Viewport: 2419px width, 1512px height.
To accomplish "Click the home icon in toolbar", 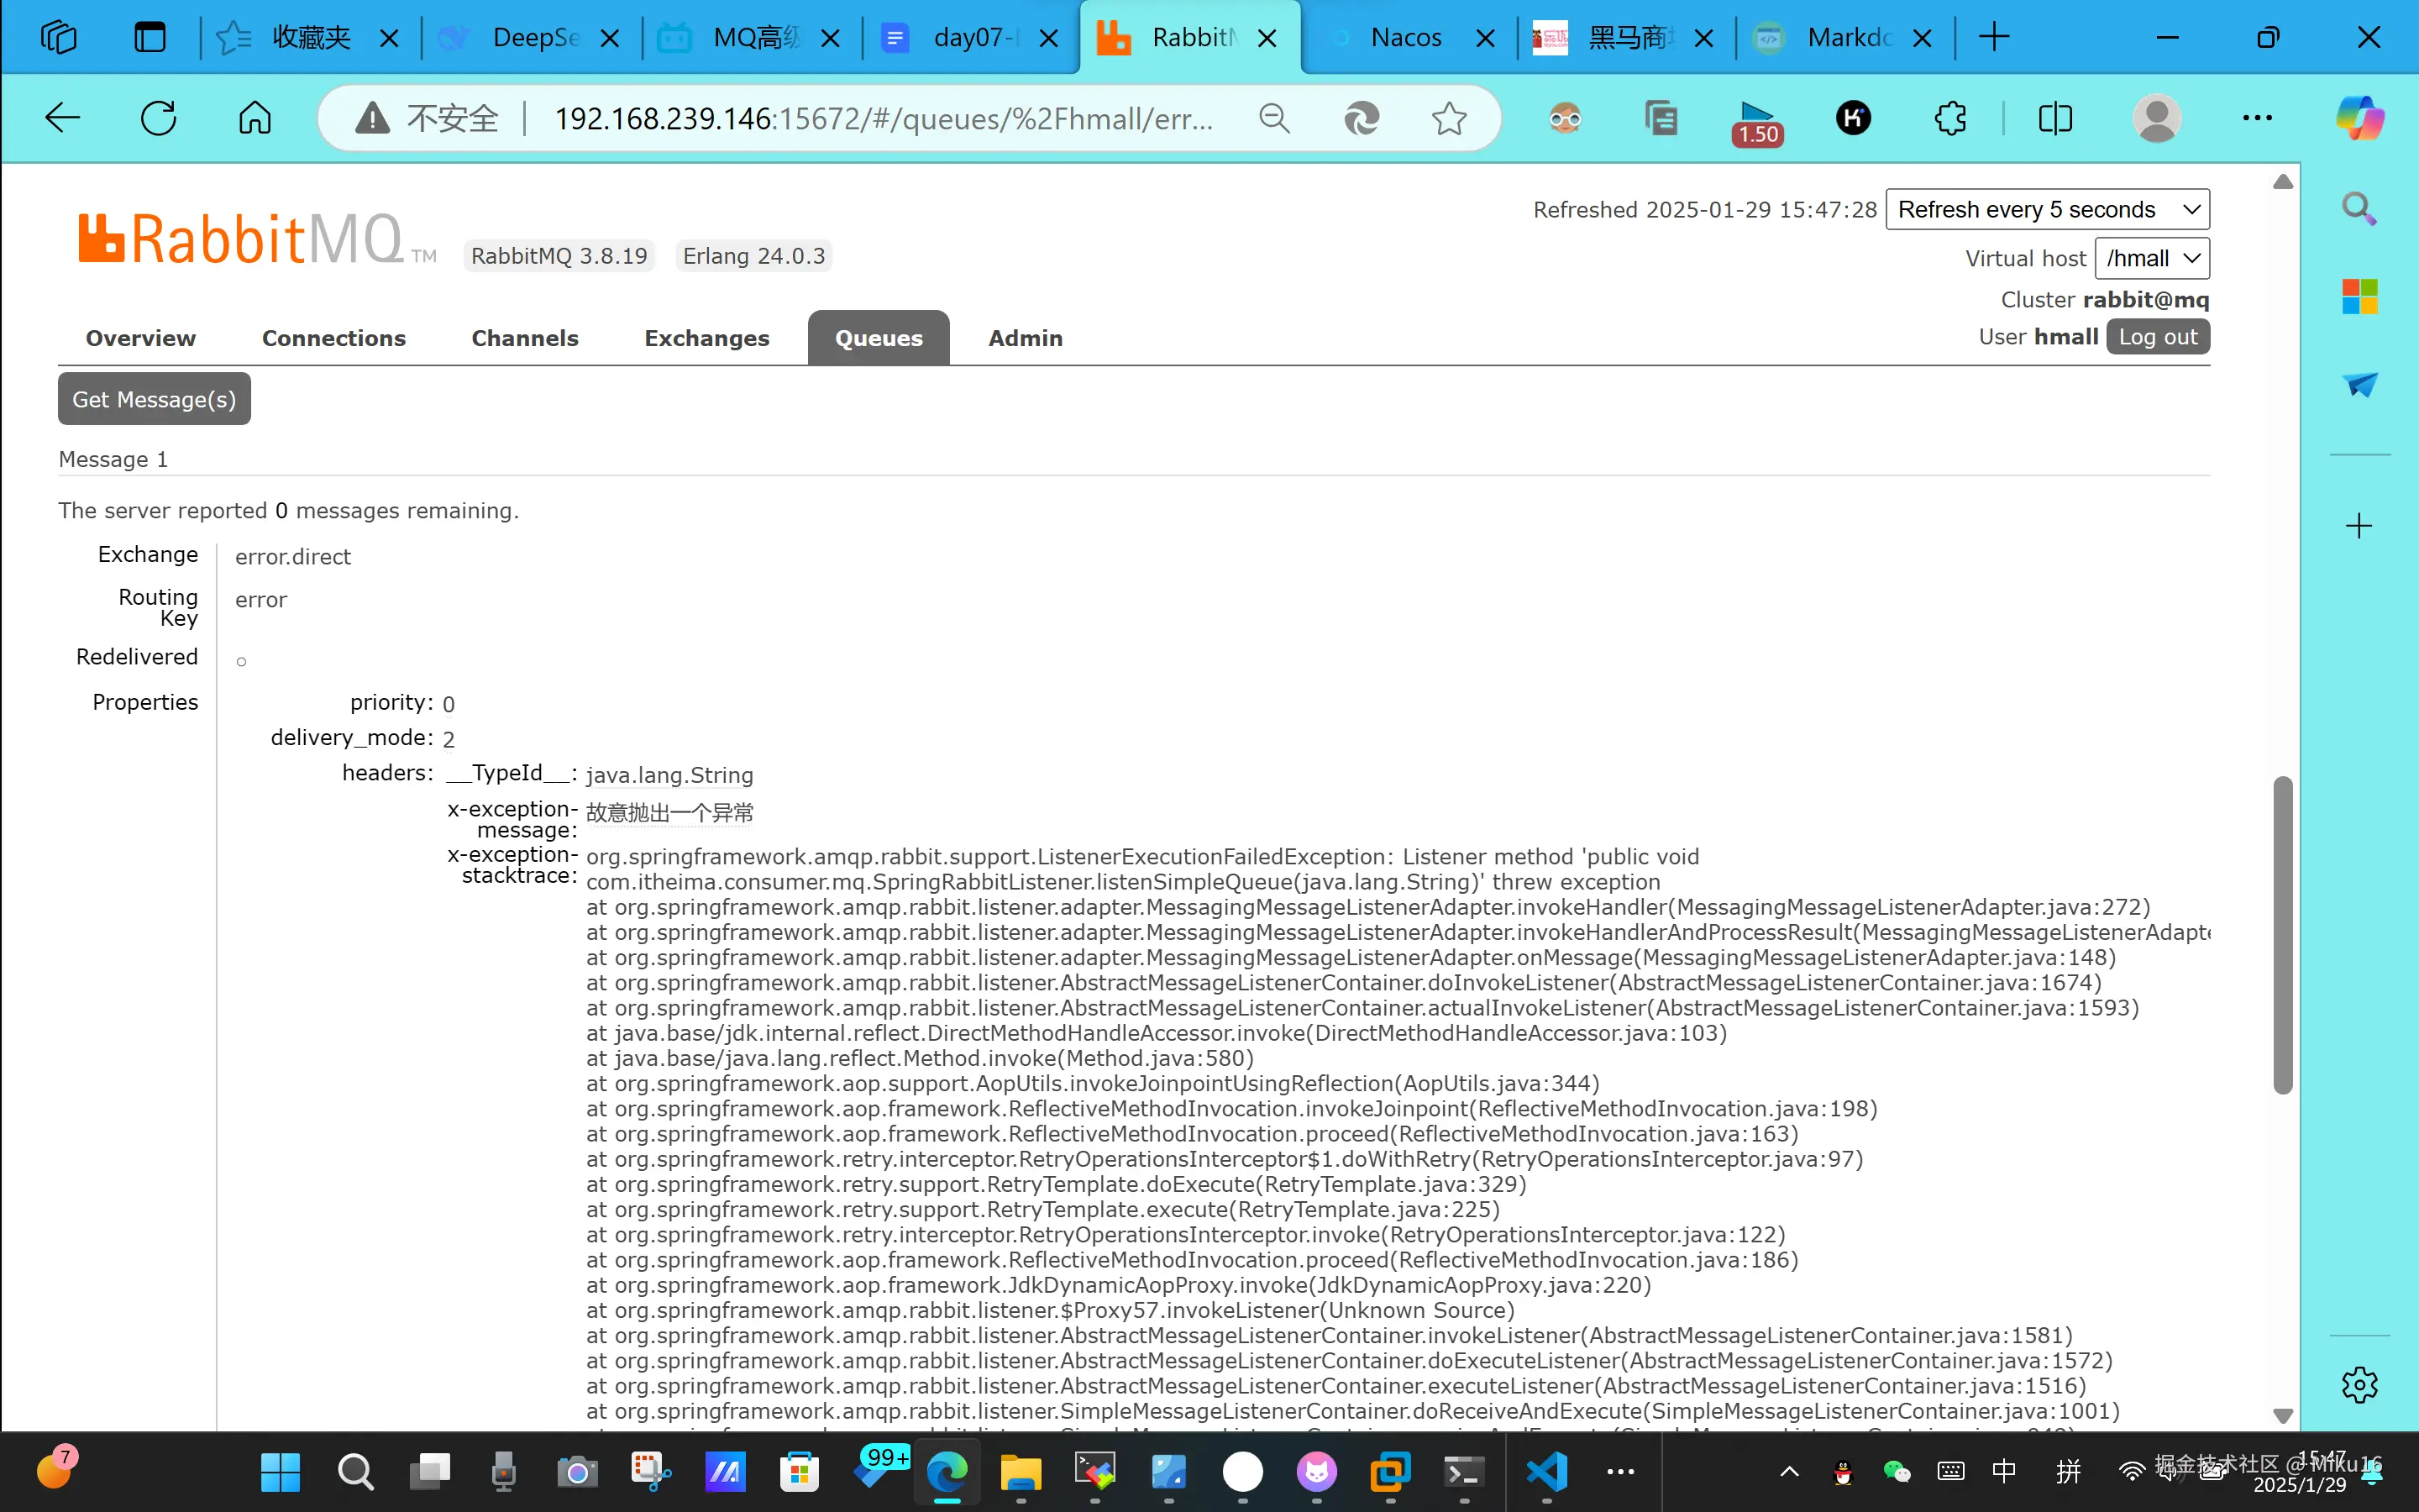I will (254, 118).
